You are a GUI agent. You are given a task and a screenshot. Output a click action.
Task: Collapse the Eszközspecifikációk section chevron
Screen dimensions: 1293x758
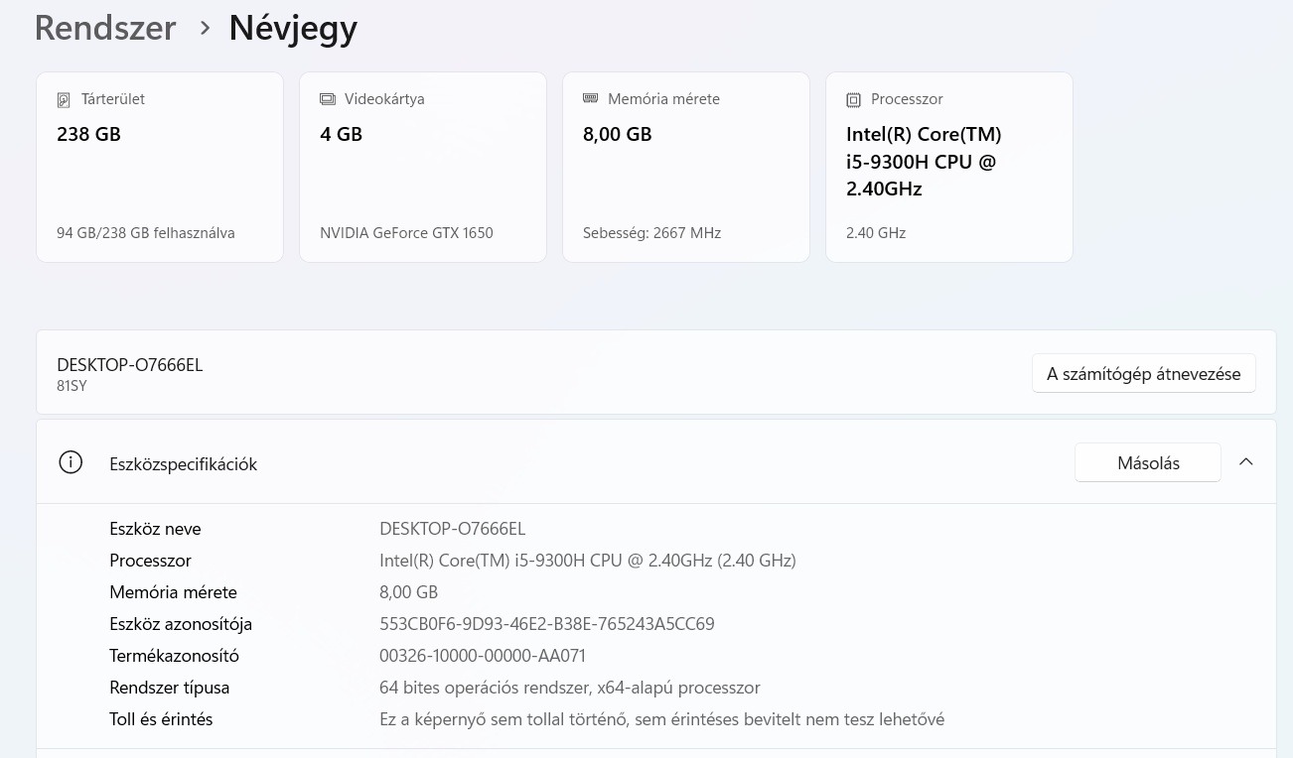click(1245, 462)
